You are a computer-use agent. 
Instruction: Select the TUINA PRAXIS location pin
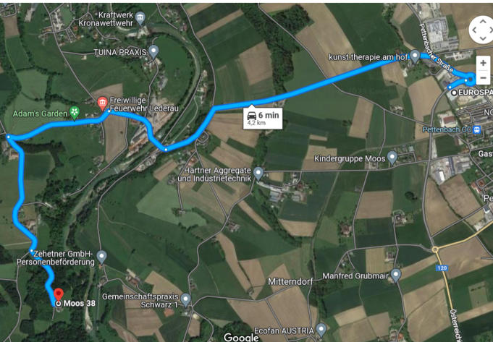(x=153, y=51)
